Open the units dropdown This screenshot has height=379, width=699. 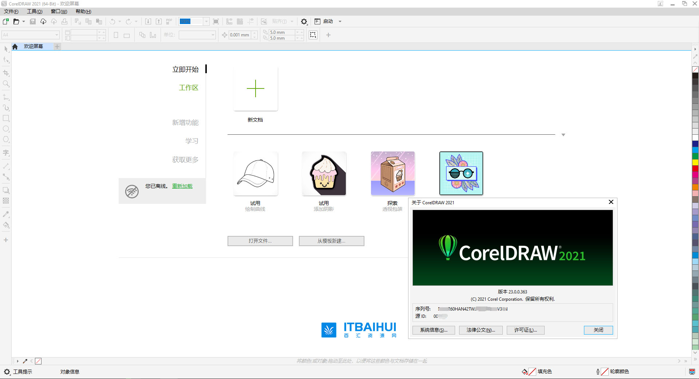[213, 35]
